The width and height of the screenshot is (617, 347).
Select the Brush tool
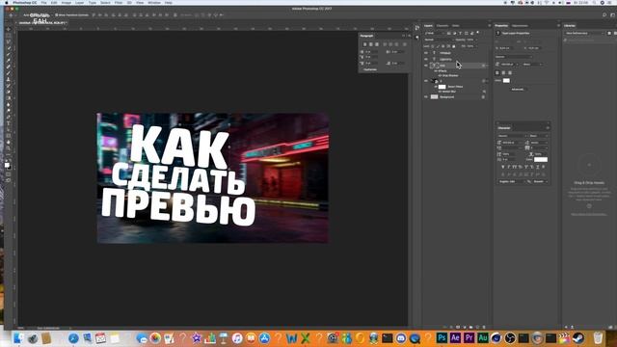pos(9,73)
